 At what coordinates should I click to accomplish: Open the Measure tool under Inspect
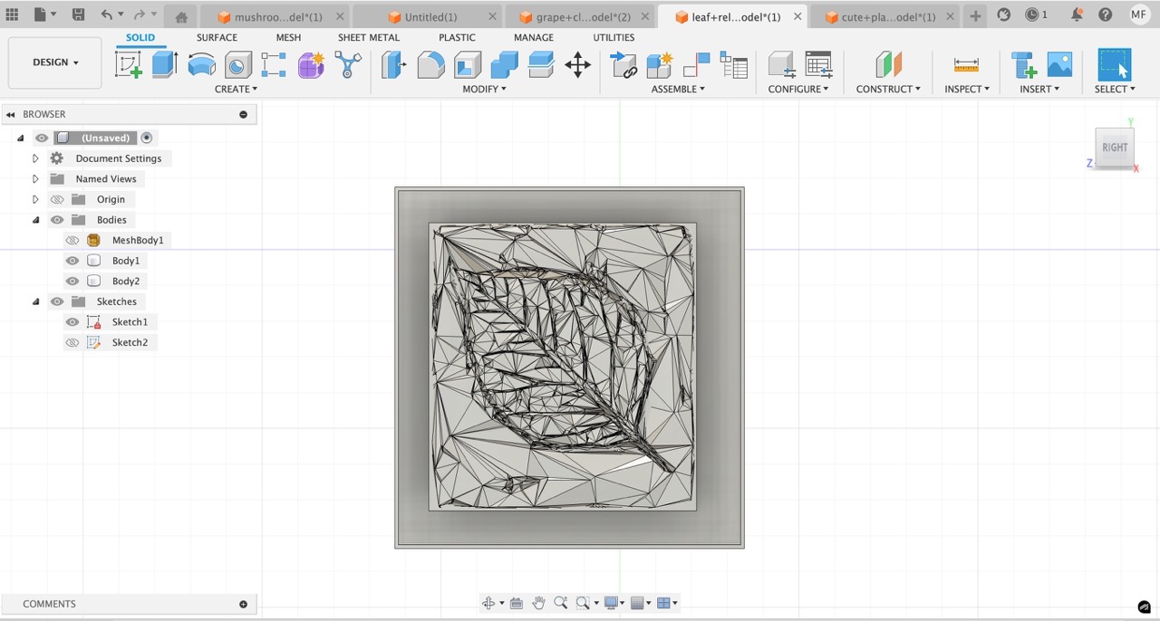click(966, 64)
